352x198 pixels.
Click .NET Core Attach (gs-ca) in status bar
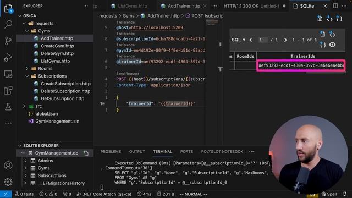pyautogui.click(x=105, y=194)
